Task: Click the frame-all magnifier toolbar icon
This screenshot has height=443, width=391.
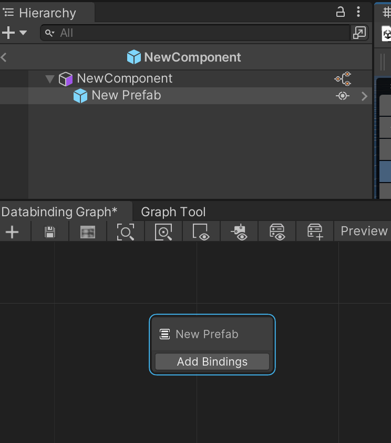Action: [x=126, y=232]
